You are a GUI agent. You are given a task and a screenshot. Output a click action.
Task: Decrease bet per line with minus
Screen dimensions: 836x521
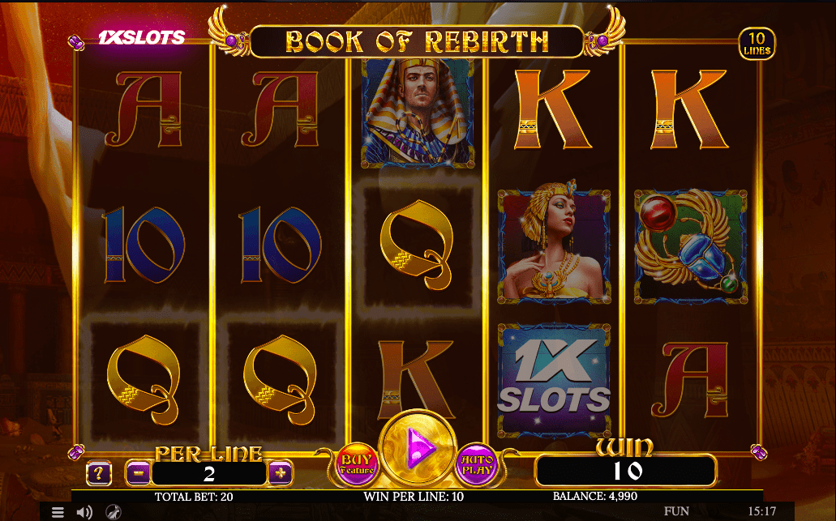138,472
